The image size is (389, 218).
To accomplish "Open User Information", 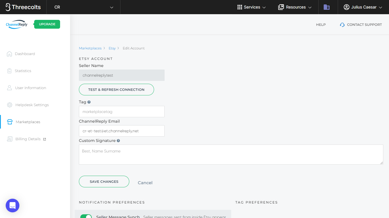I will [30, 88].
